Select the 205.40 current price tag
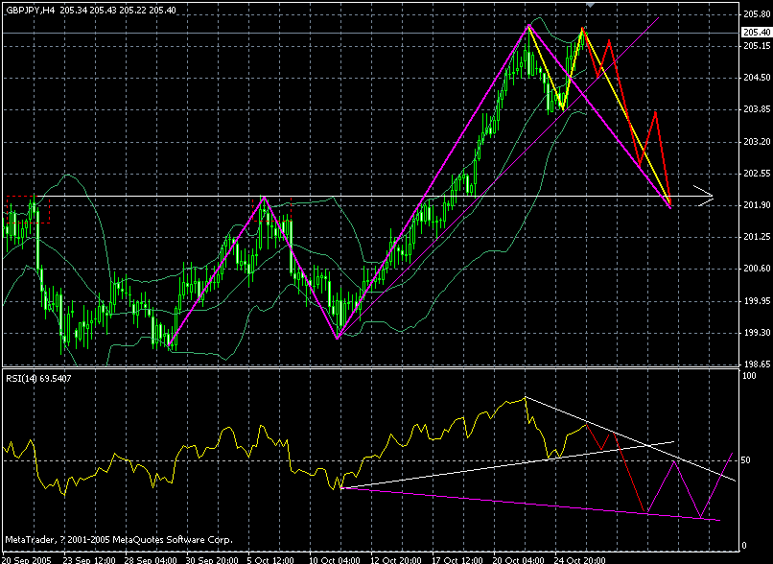This screenshot has height=564, width=773. [757, 33]
